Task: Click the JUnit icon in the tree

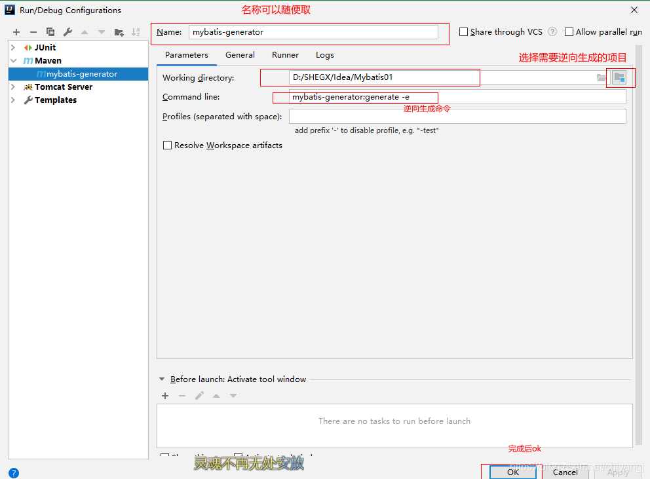Action: pyautogui.click(x=28, y=48)
